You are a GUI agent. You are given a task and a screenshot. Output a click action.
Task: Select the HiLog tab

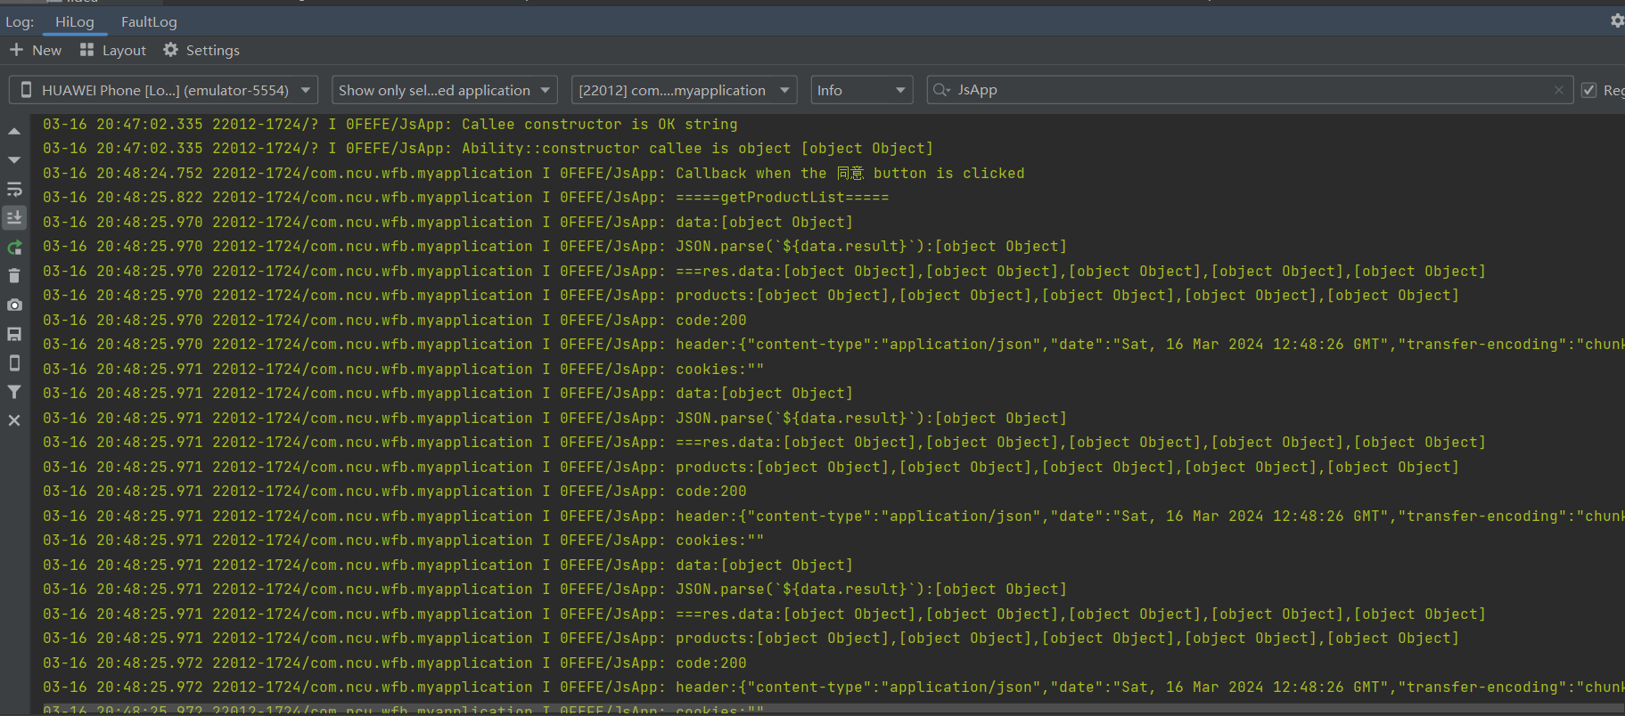[74, 22]
